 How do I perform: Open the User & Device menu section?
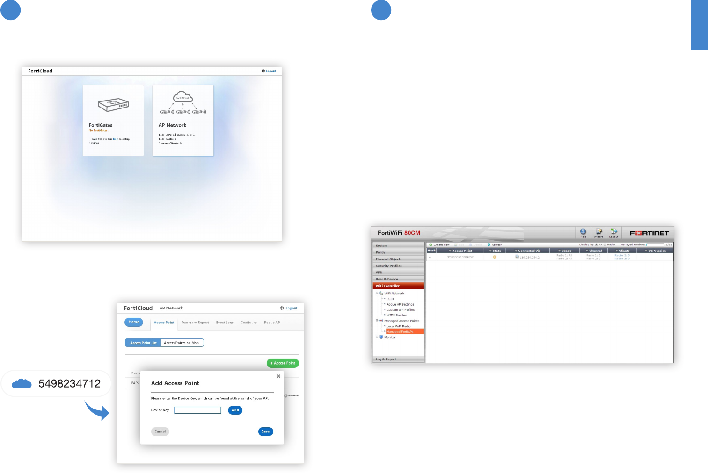tap(399, 279)
